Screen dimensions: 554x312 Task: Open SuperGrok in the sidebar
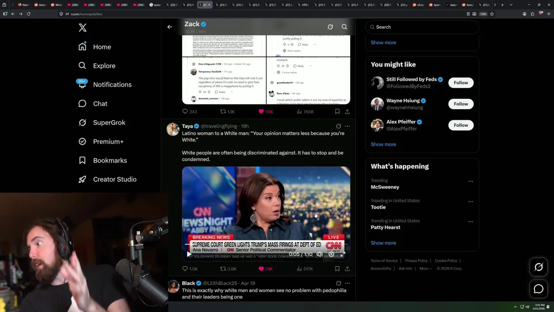coord(102,123)
